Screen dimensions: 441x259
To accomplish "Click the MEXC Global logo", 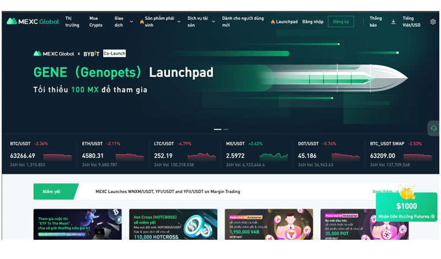I will click(x=33, y=21).
